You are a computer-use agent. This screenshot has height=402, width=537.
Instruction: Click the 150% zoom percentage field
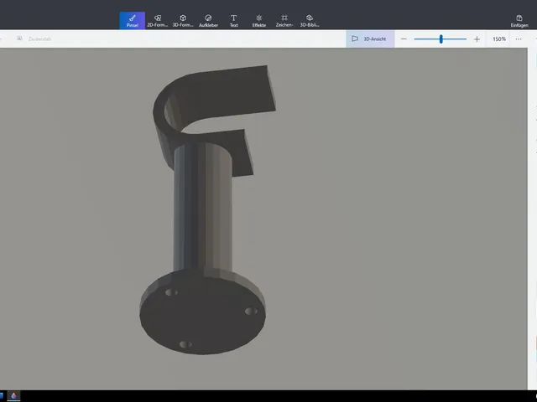pos(499,39)
